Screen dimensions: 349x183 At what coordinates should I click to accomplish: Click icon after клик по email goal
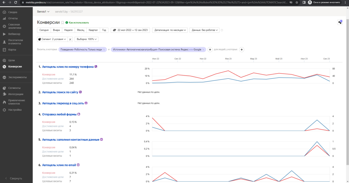(x=78, y=165)
